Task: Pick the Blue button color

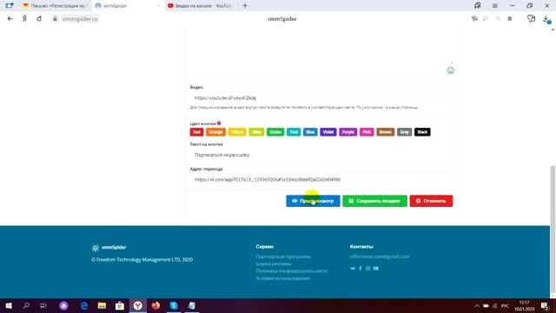Action: point(310,132)
